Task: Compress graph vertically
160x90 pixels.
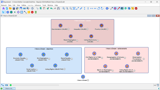Action: (88, 8)
